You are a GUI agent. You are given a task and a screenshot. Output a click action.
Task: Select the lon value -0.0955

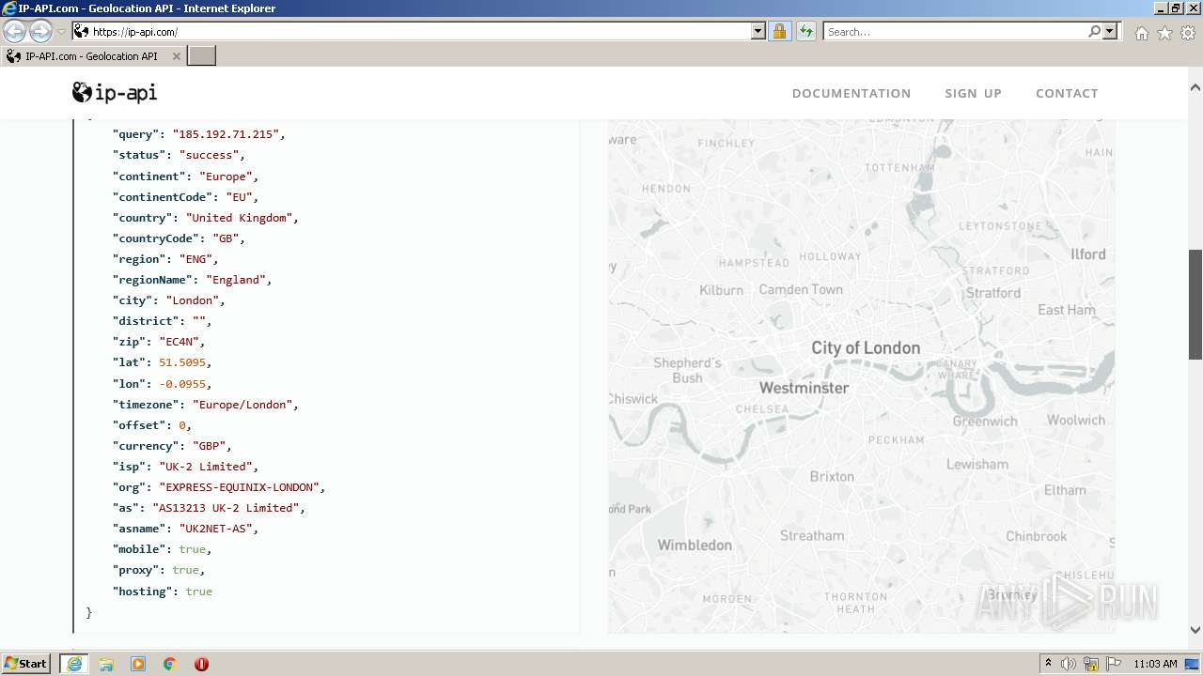(182, 383)
